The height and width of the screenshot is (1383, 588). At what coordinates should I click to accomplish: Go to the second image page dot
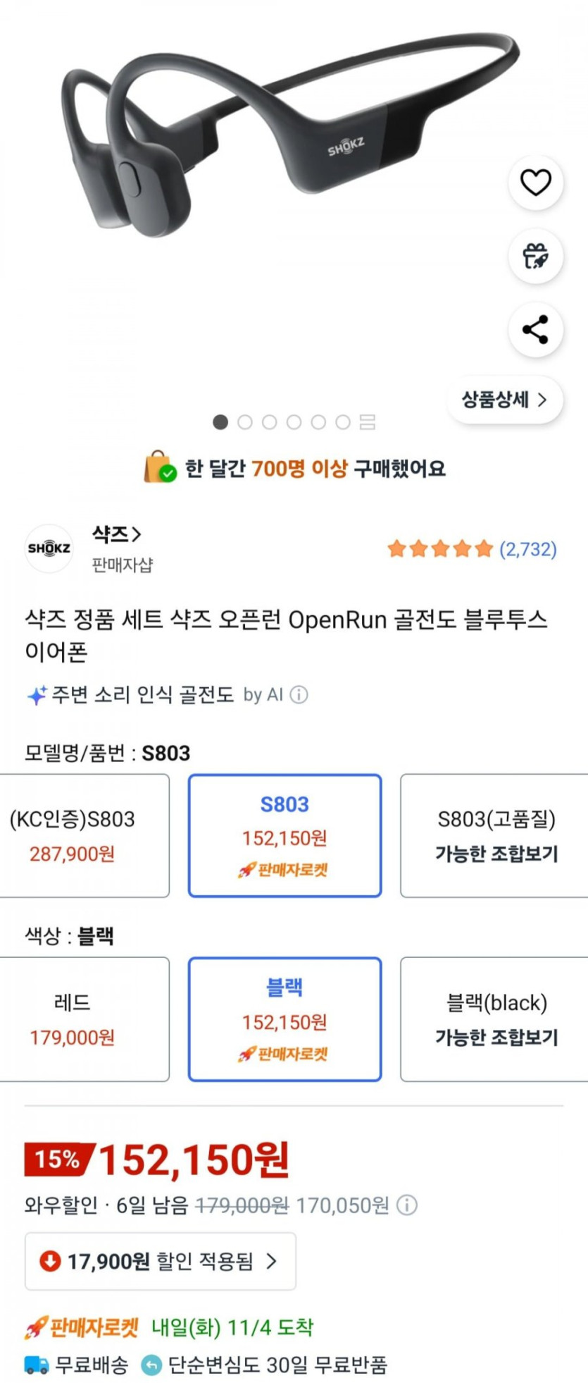pyautogui.click(x=245, y=422)
